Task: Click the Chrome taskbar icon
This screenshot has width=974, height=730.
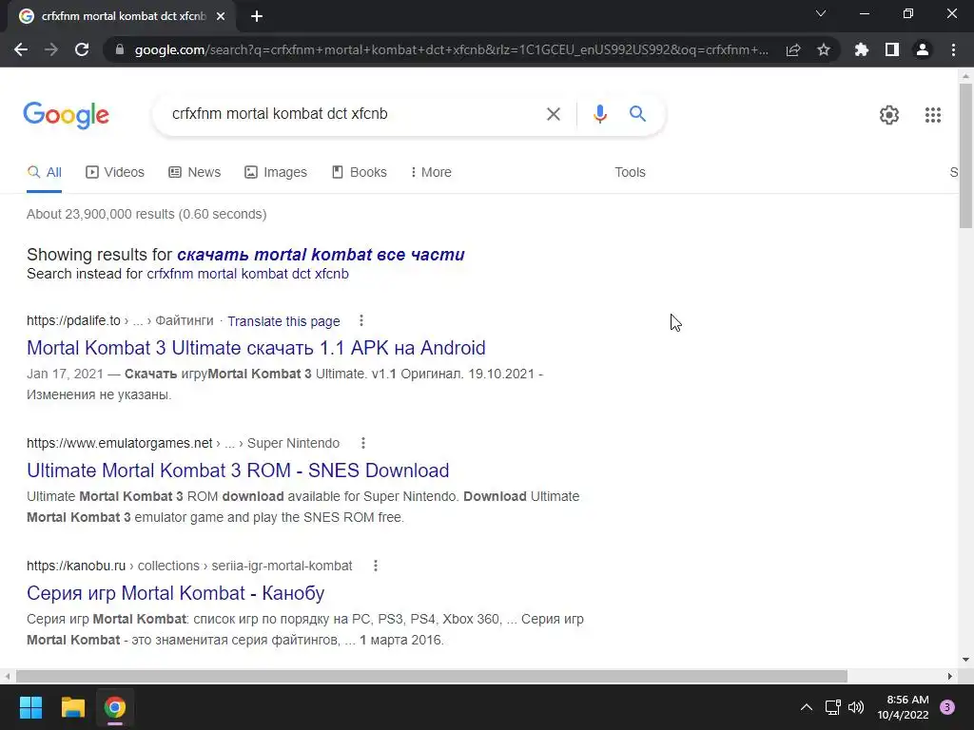Action: (115, 707)
